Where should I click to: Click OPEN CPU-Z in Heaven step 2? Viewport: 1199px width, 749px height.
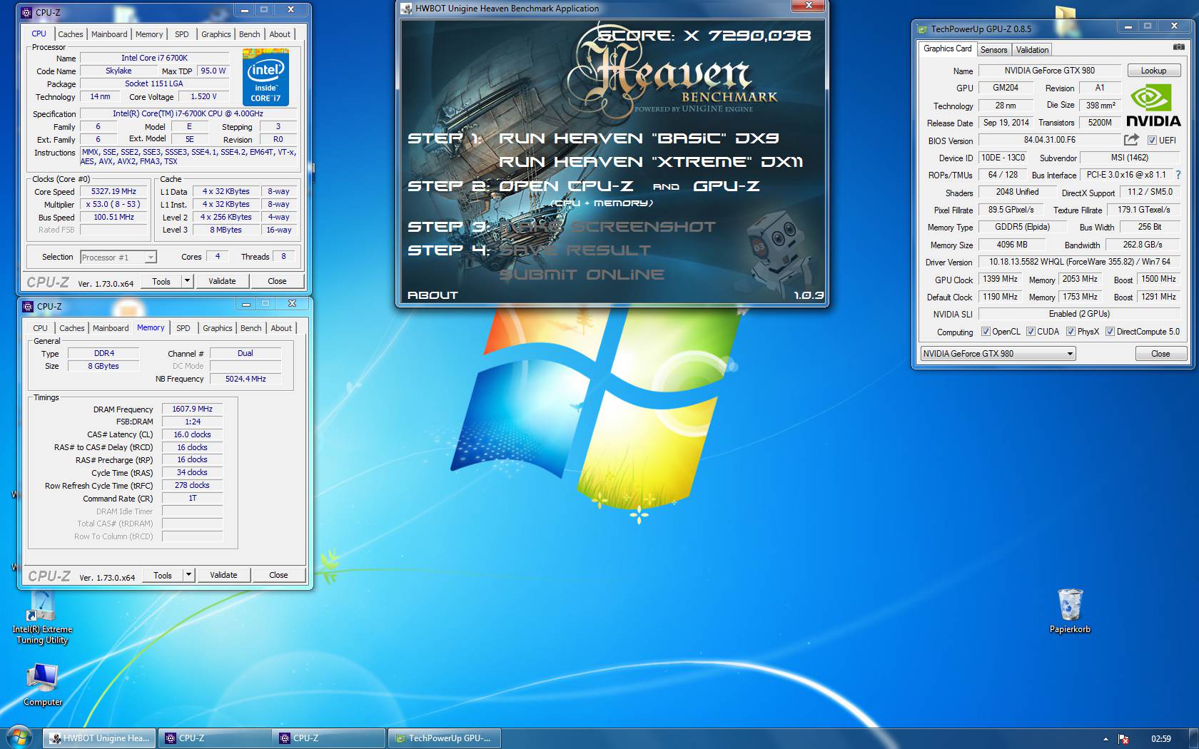pos(566,186)
